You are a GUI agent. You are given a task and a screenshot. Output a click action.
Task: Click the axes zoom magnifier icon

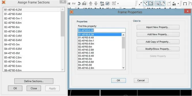(163, 3)
